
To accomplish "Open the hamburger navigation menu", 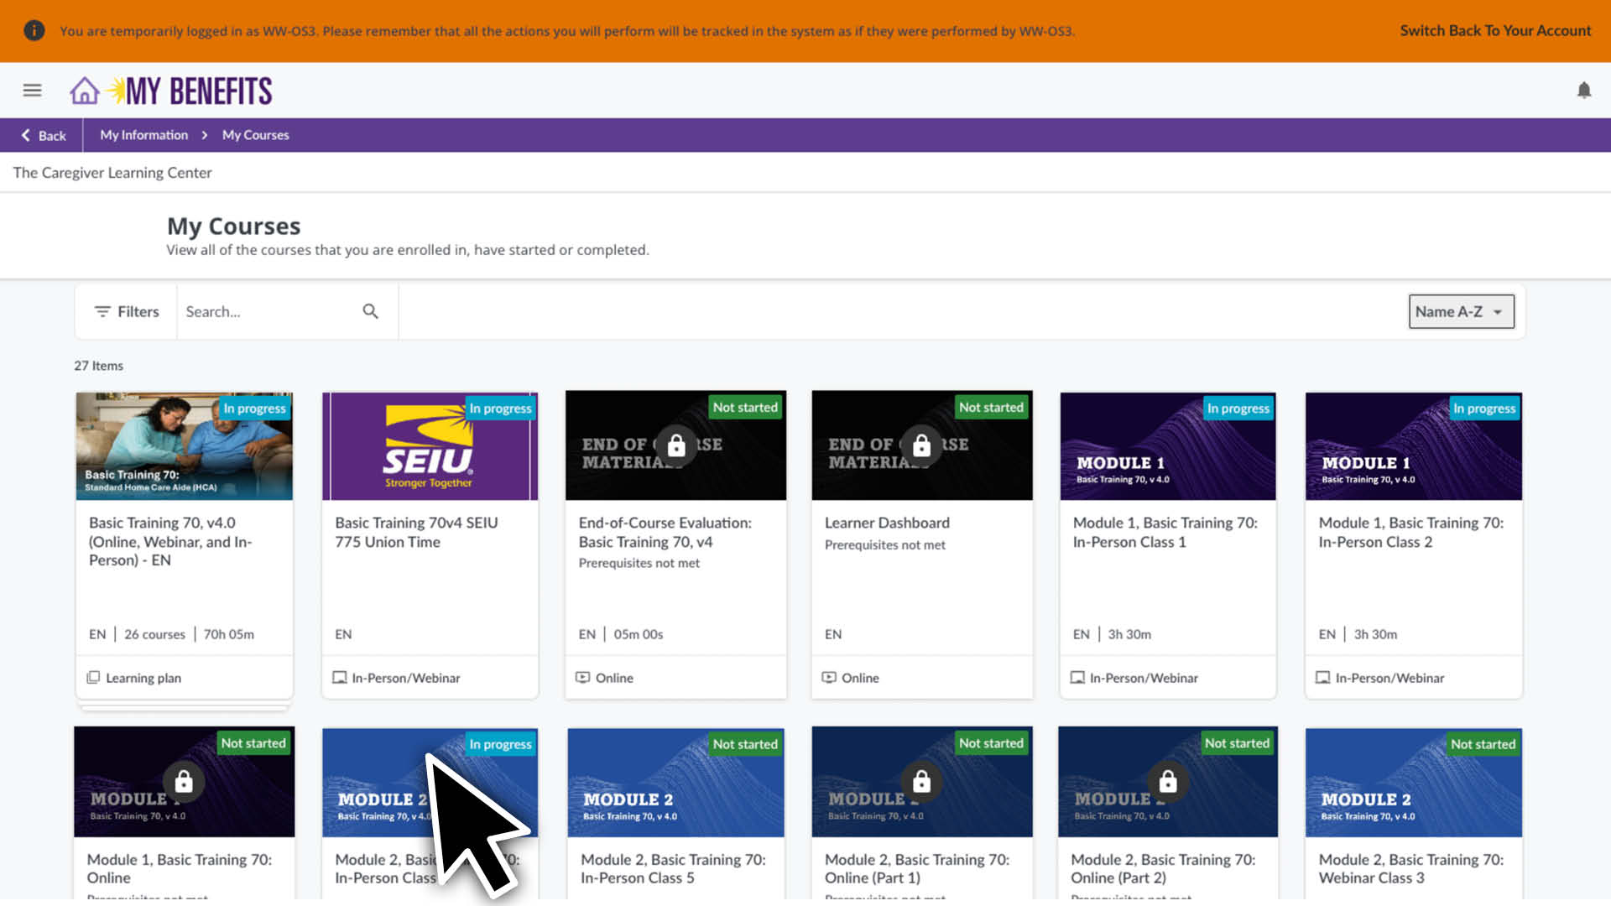I will click(32, 90).
